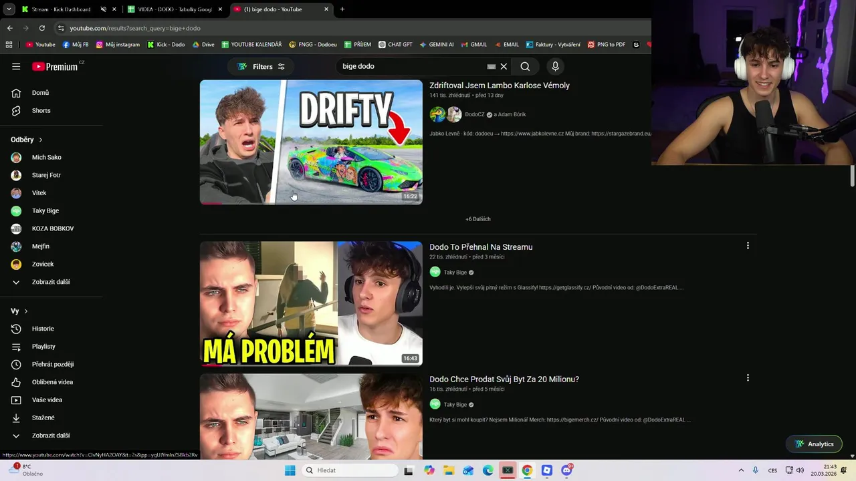Open search Filters
This screenshot has height=481, width=856.
pyautogui.click(x=261, y=66)
